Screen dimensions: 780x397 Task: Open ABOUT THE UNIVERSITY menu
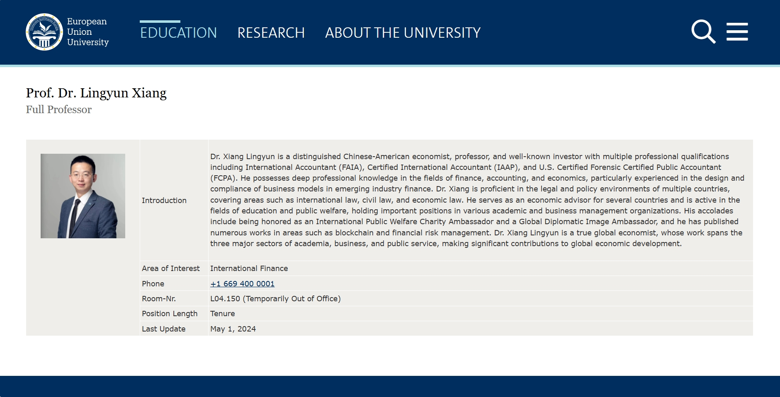click(403, 33)
